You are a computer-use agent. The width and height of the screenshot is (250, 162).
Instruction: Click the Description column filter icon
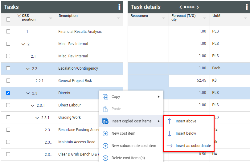click(x=118, y=17)
